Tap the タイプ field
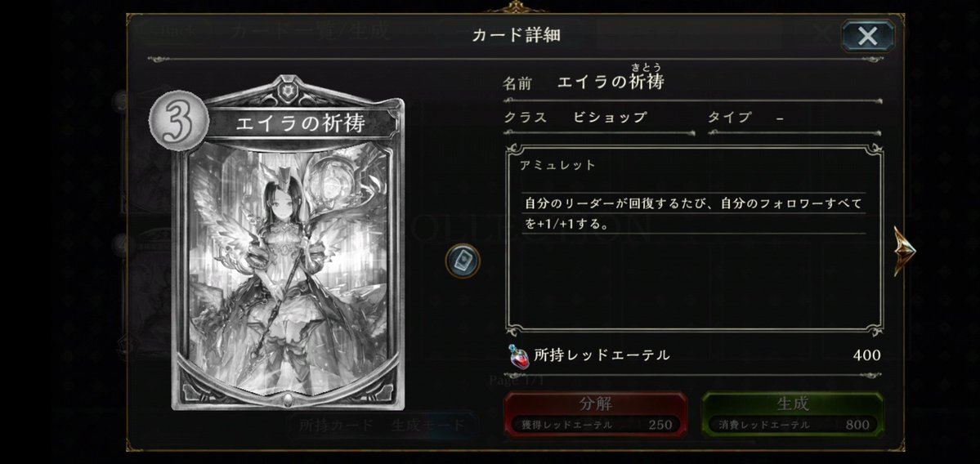Viewport: 980px width, 464px height. tap(794, 118)
